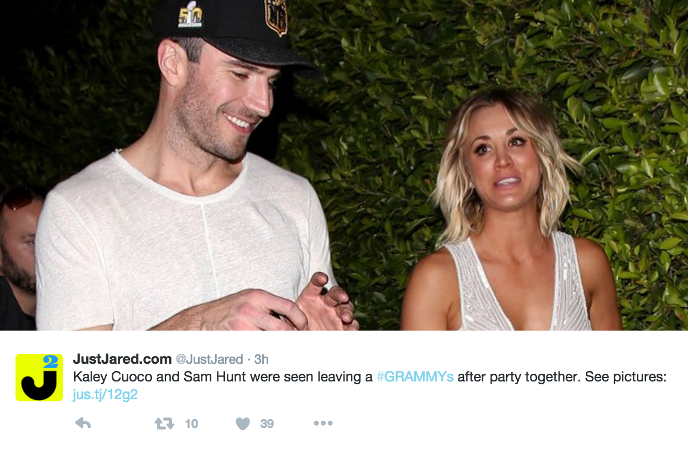688x450 pixels.
Task: View the retweet count of 10
Action: tap(191, 423)
